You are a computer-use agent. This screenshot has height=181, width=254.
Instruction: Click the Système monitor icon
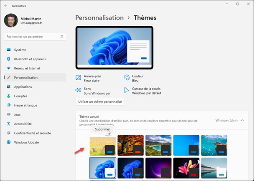click(9, 50)
